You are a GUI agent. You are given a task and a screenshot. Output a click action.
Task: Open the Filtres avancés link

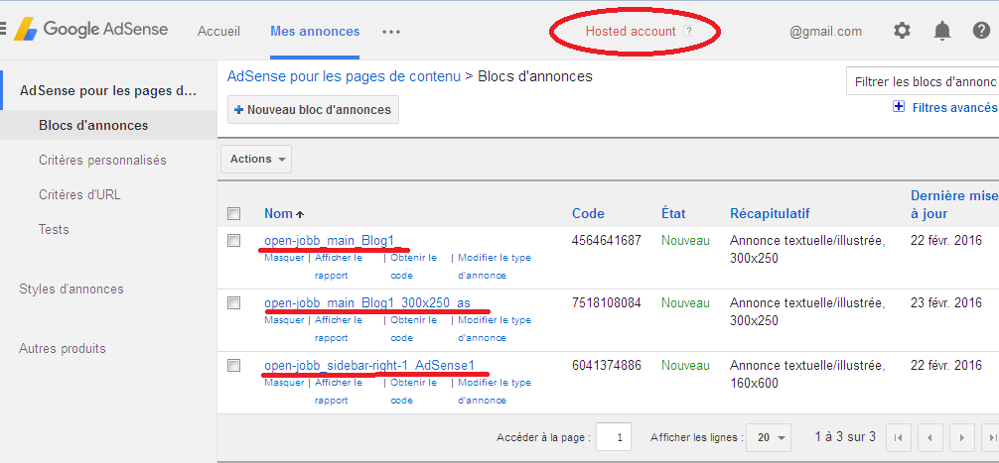click(x=955, y=107)
